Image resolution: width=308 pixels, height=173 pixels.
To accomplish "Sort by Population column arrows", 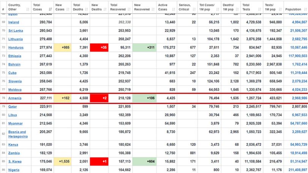I will point(305,9).
